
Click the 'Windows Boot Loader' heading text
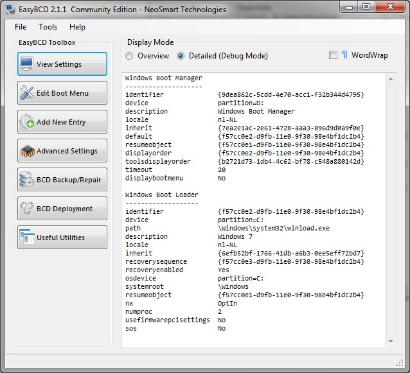point(161,195)
